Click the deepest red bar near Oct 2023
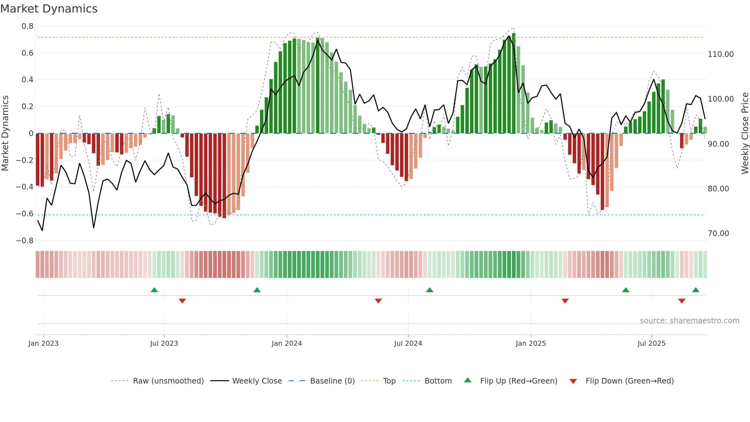The height and width of the screenshot is (422, 750). [x=224, y=176]
